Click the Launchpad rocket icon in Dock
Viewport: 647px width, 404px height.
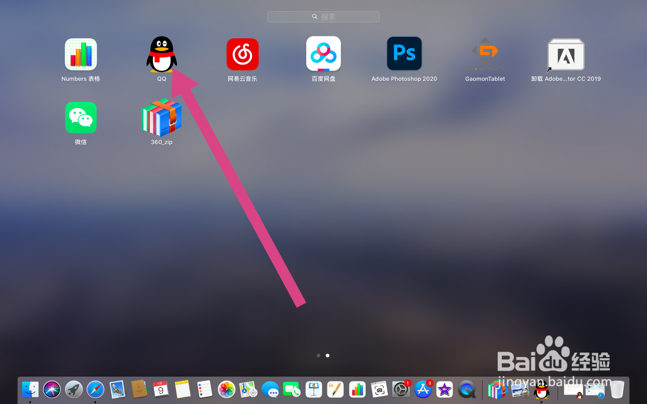point(74,390)
